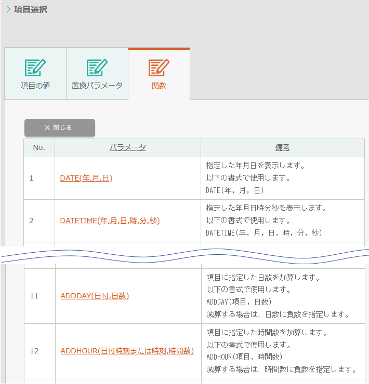Click the text 項目に指定した時間数を加算します。
This screenshot has width=369, height=384.
pyautogui.click(x=267, y=332)
